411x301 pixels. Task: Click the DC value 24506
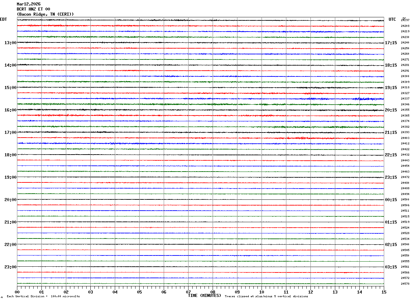click(x=405, y=205)
